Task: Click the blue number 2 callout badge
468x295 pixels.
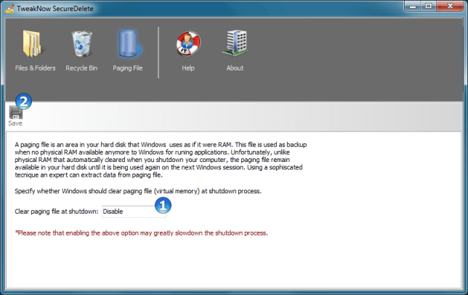Action: [x=23, y=102]
